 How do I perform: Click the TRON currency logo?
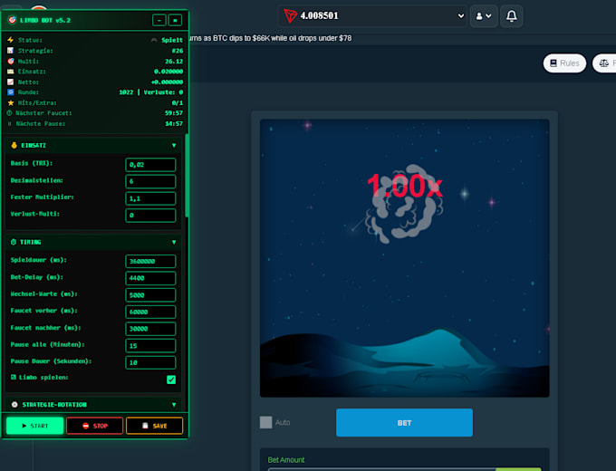click(290, 15)
